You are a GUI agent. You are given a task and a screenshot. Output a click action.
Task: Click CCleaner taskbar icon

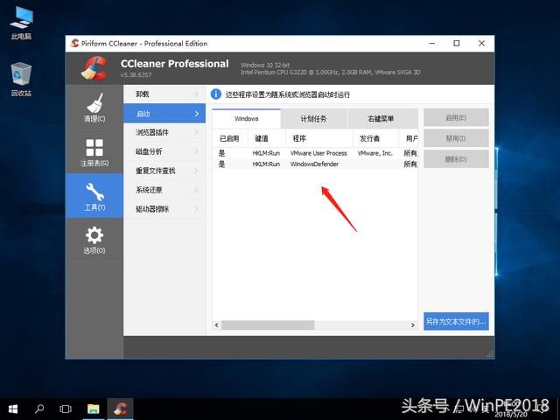click(121, 409)
